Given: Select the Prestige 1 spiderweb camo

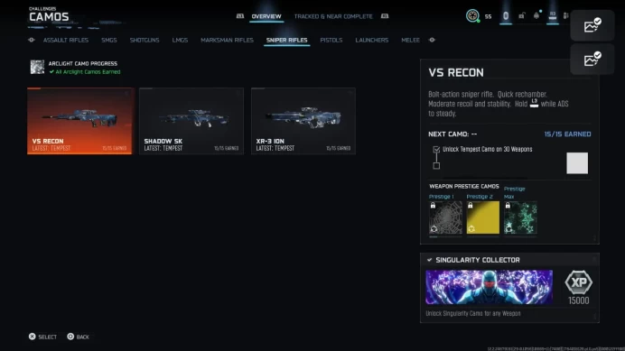Looking at the screenshot, I should click(445, 217).
